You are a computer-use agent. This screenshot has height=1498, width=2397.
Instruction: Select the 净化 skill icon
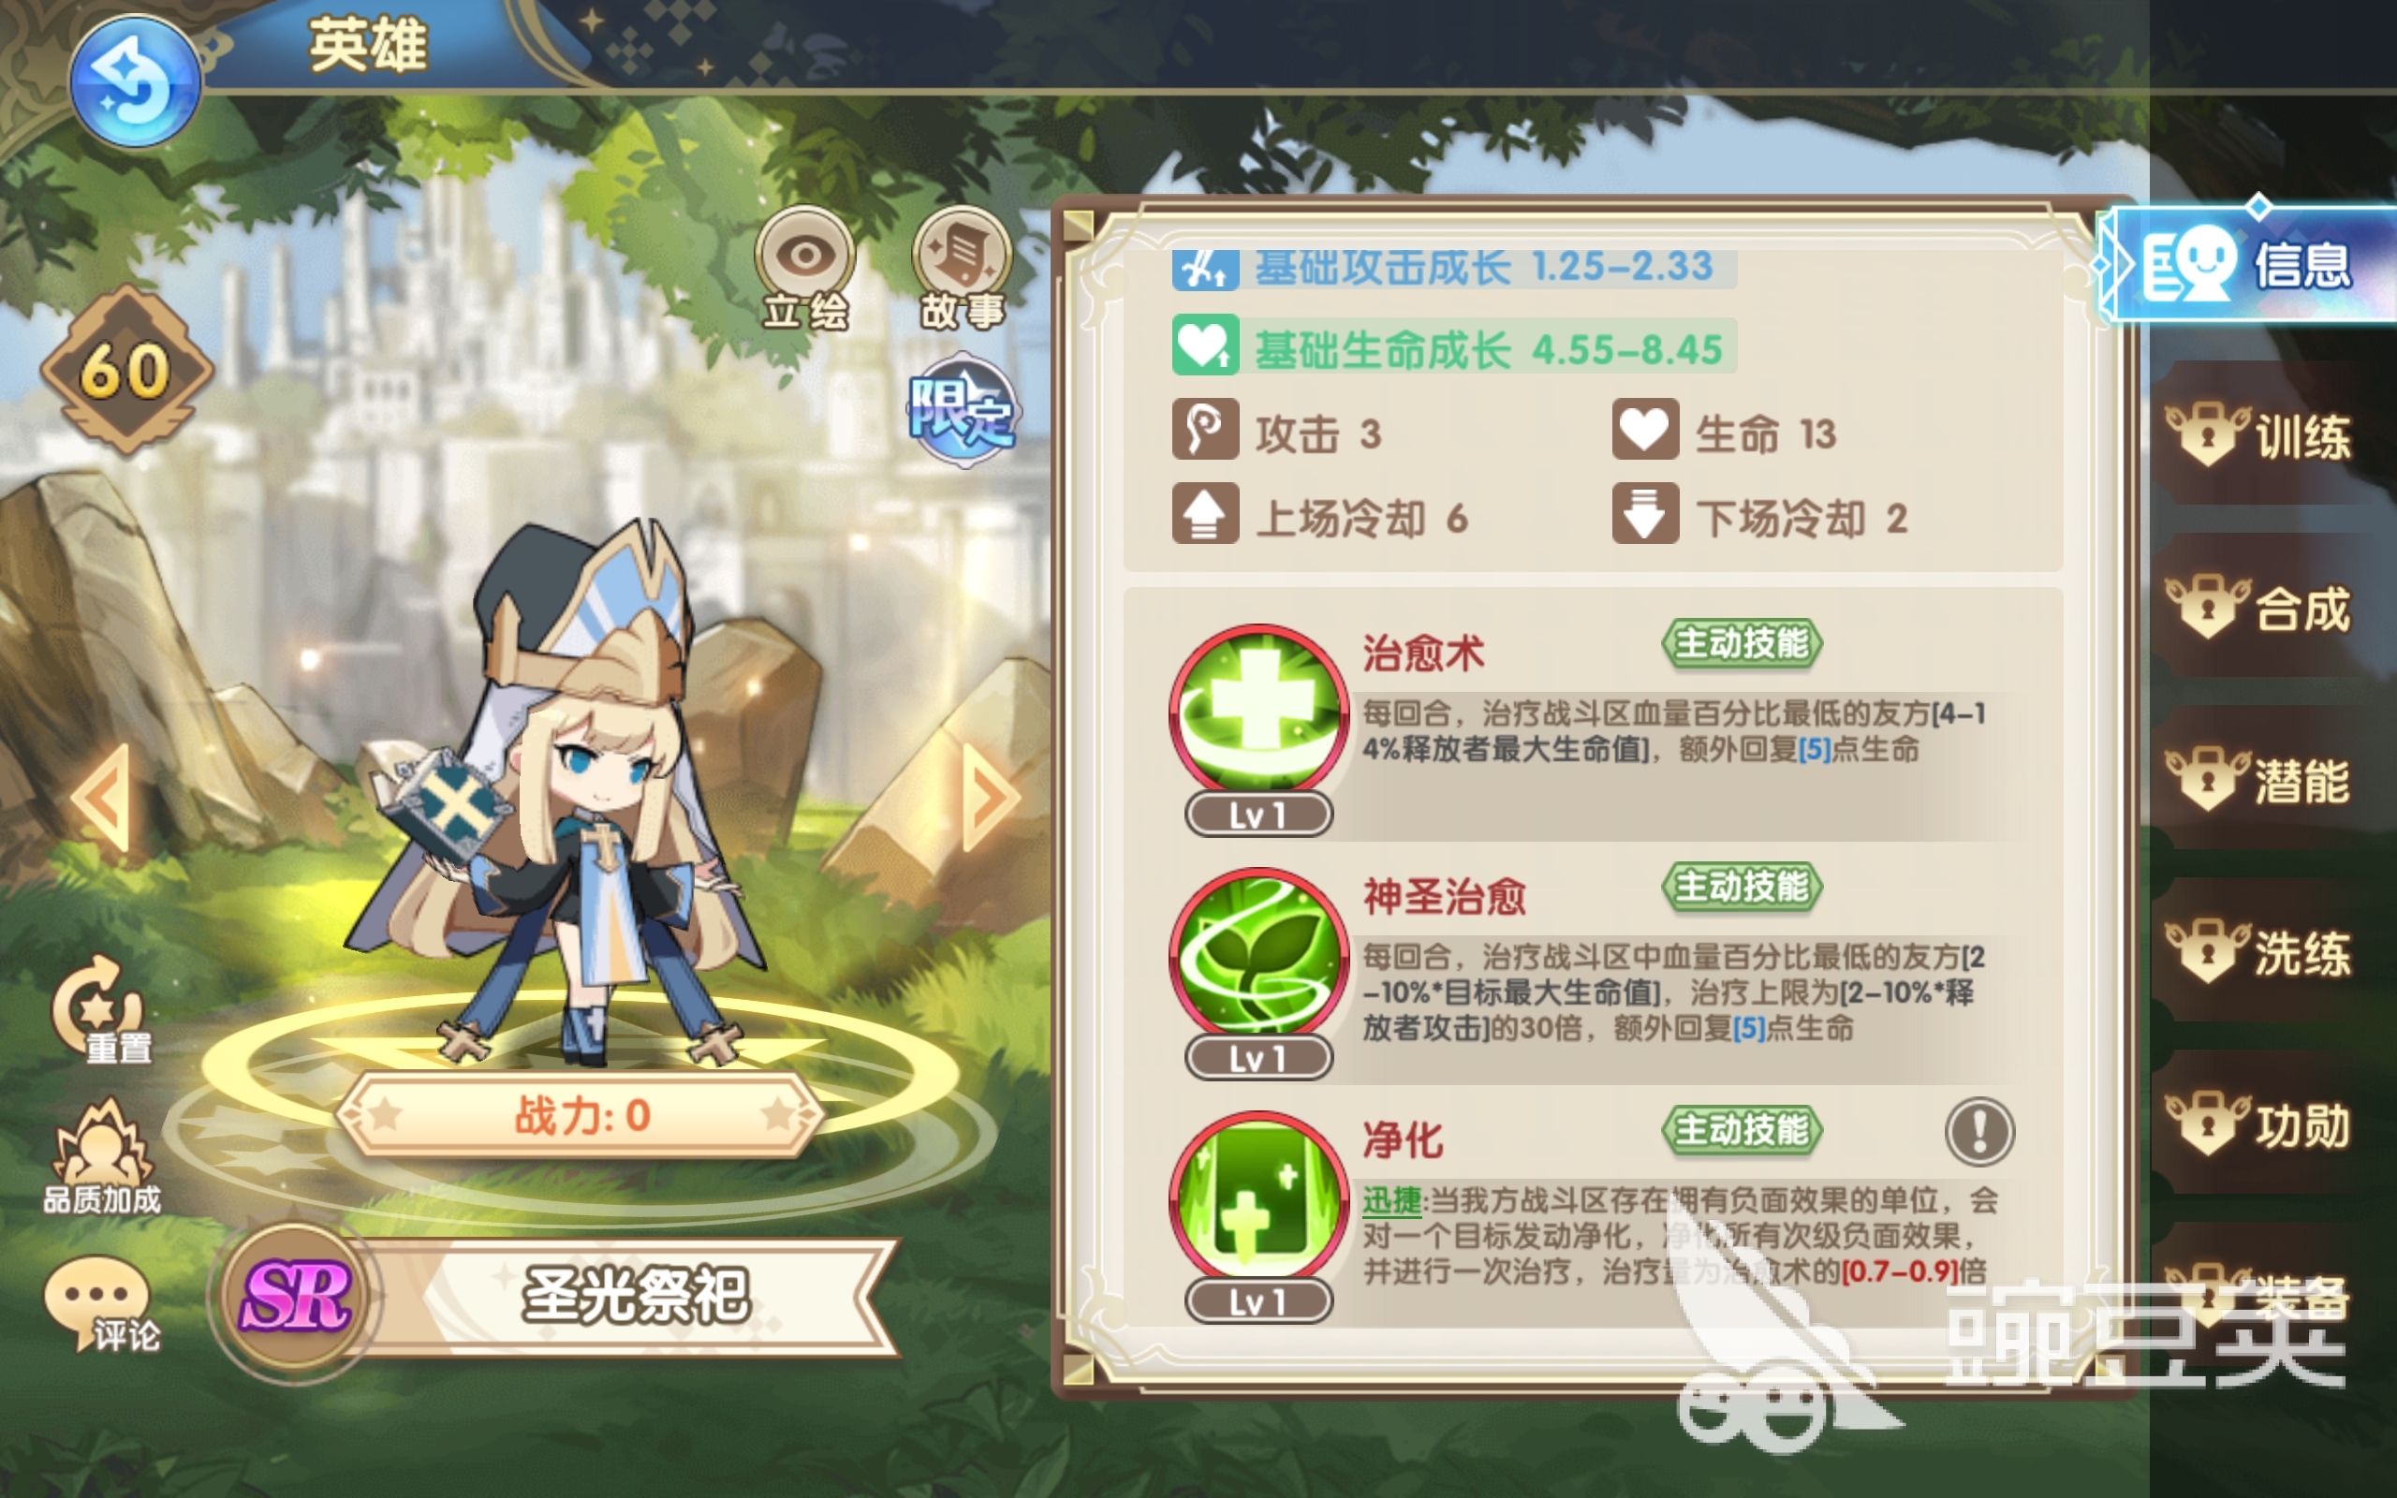point(1257,1198)
